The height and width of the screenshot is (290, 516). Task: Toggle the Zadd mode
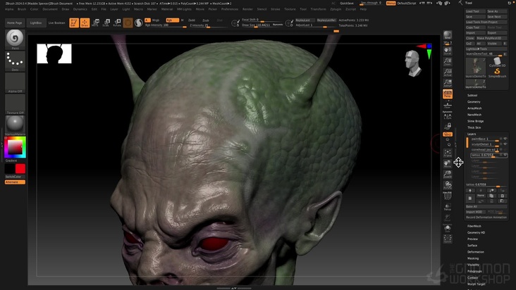coord(192,20)
